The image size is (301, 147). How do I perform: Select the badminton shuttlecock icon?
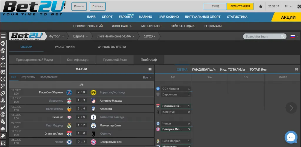[x=3, y=136]
